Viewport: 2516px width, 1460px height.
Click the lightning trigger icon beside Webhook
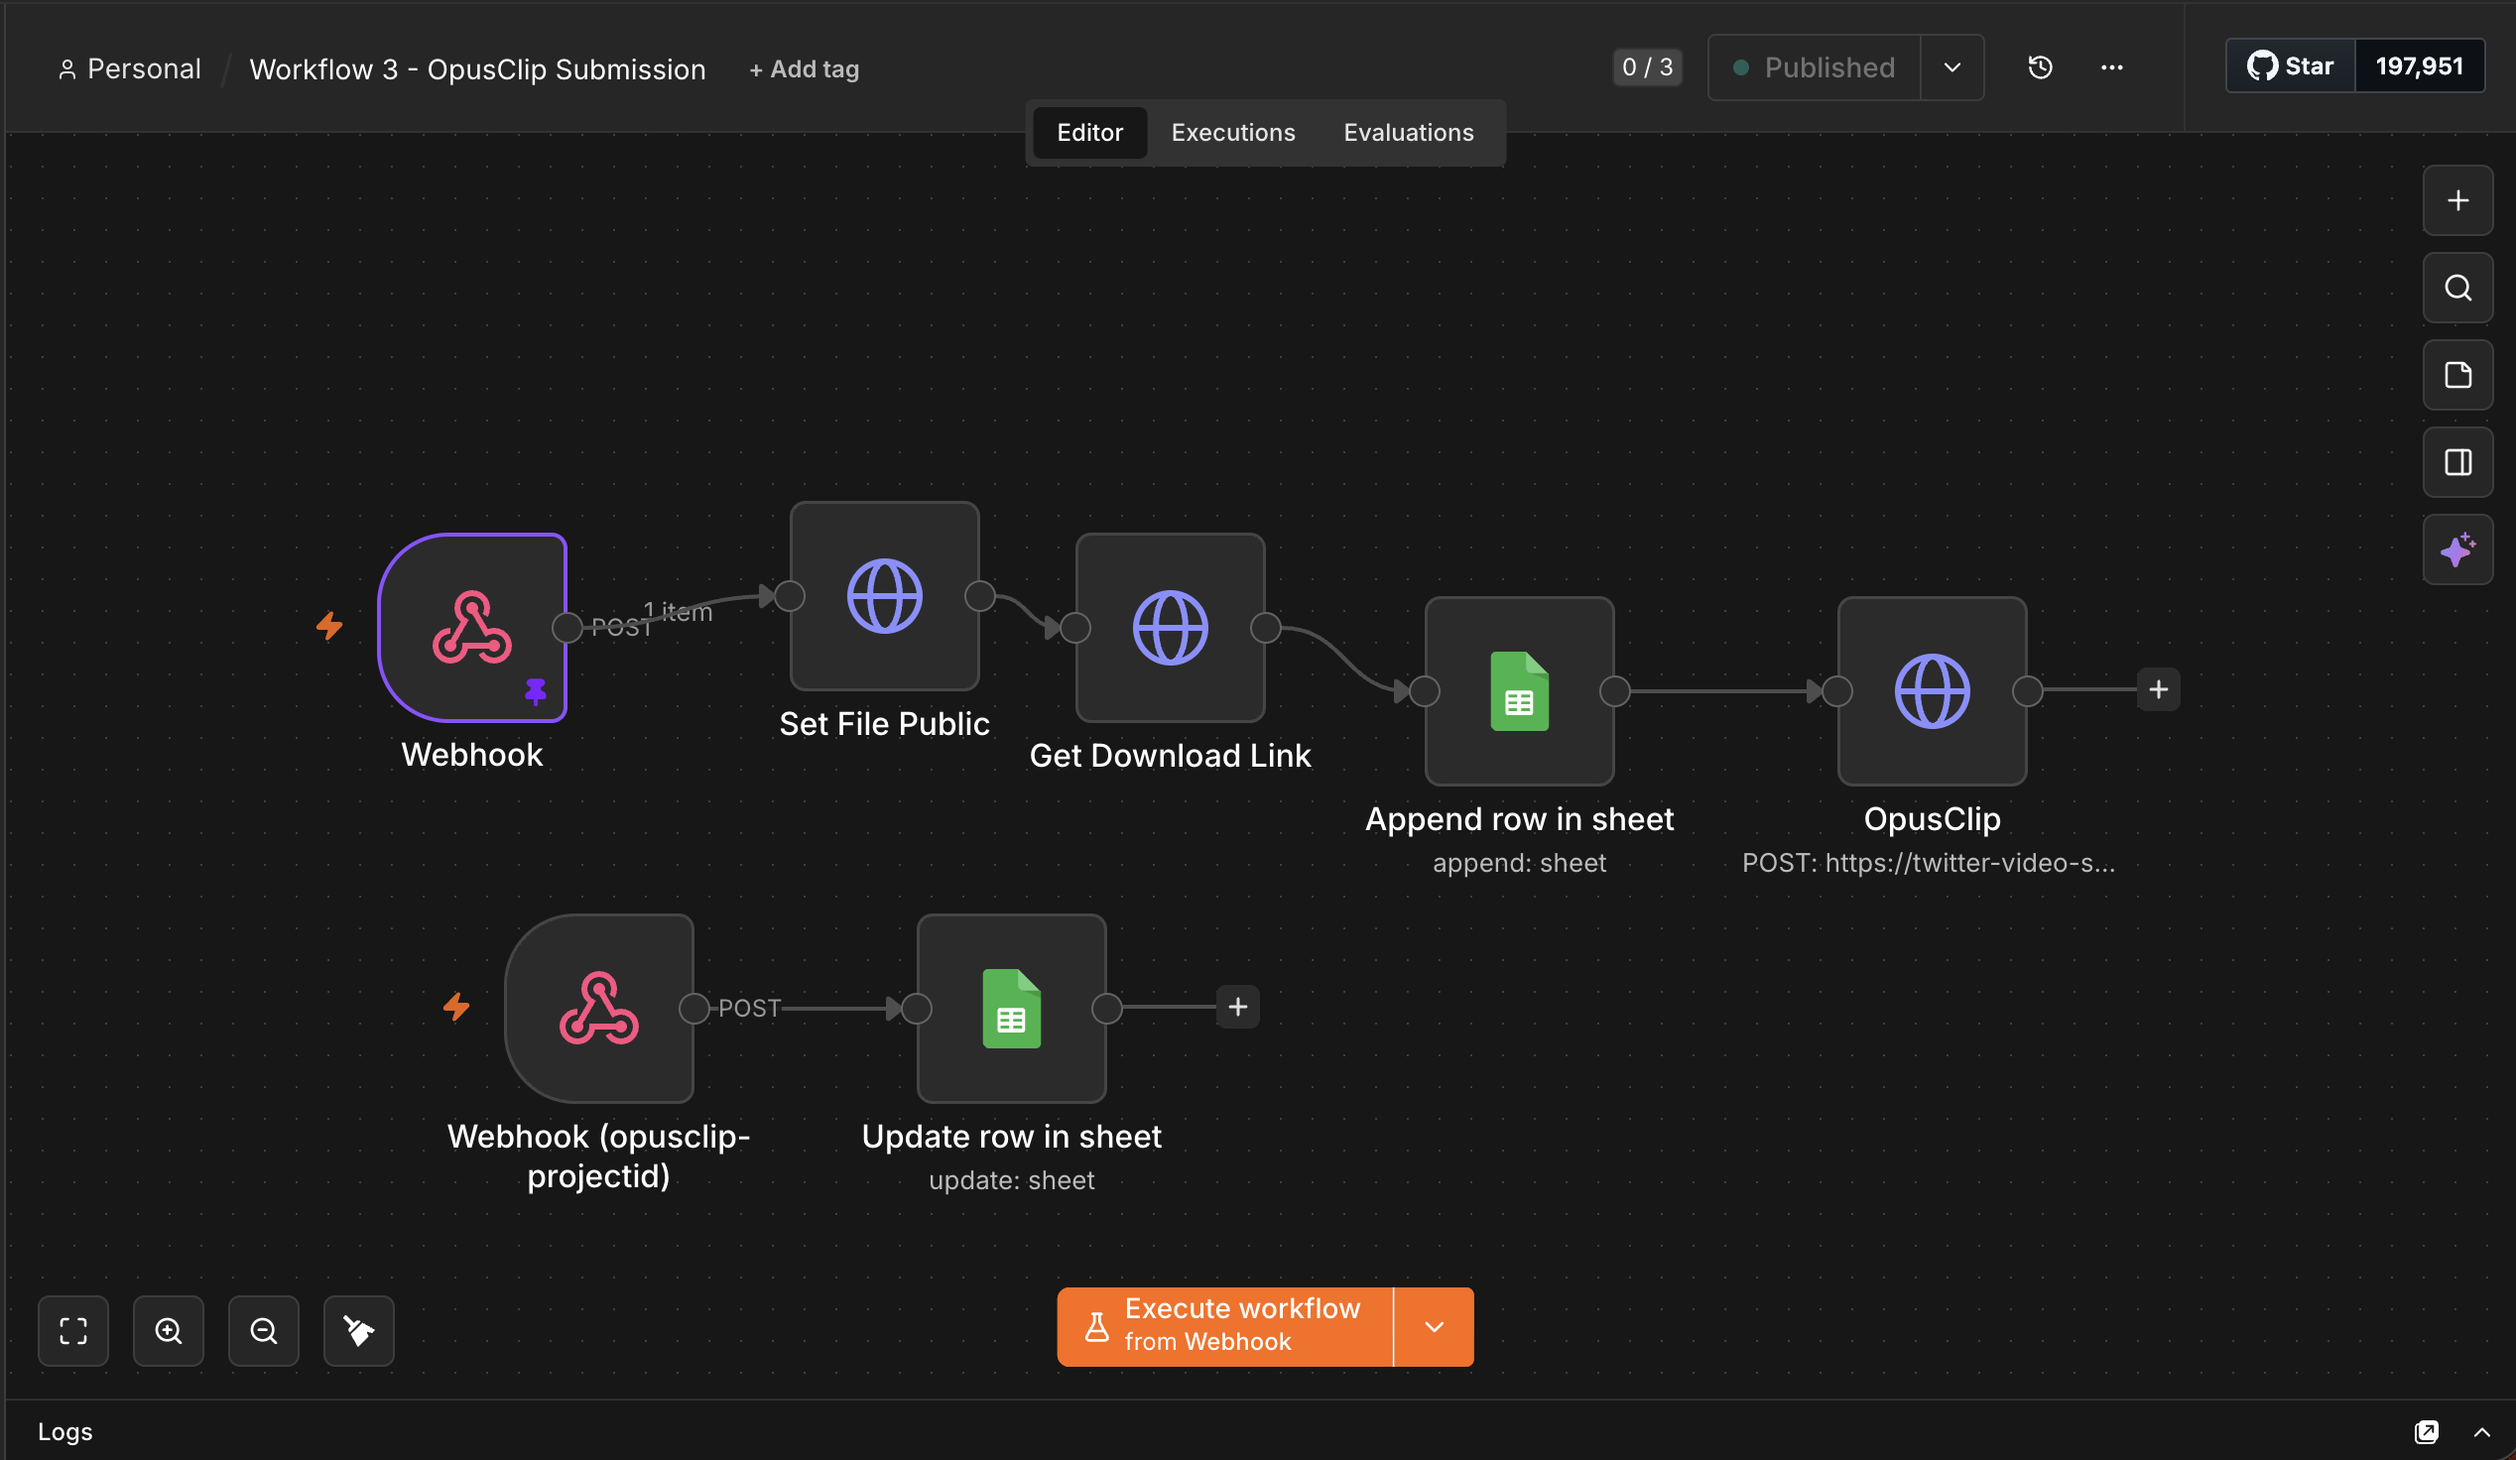point(329,626)
